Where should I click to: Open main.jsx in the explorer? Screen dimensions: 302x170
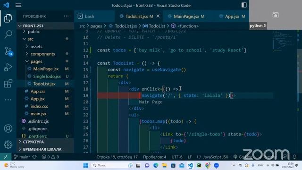(38, 114)
